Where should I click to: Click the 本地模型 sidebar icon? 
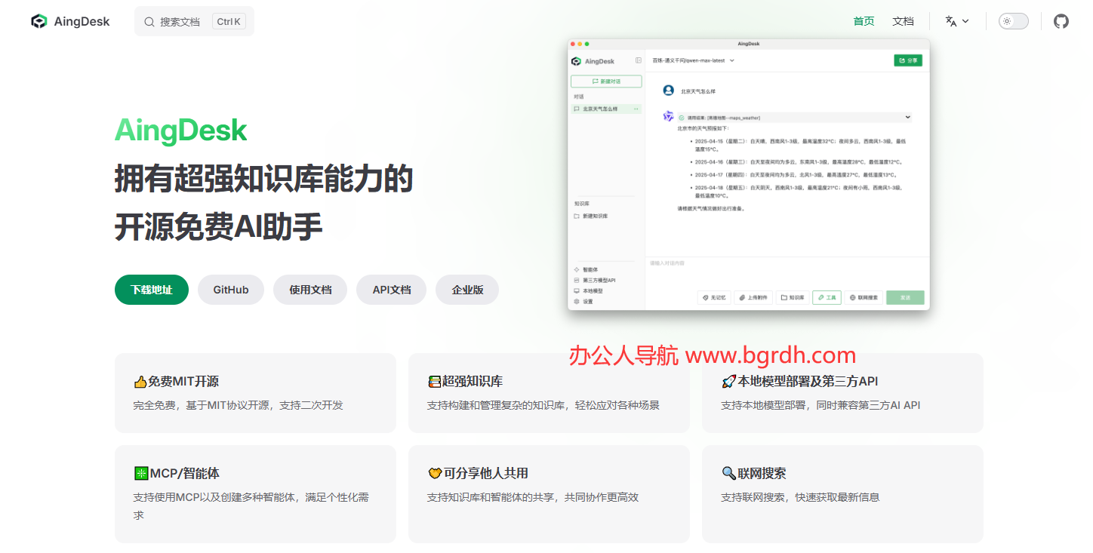click(x=577, y=290)
